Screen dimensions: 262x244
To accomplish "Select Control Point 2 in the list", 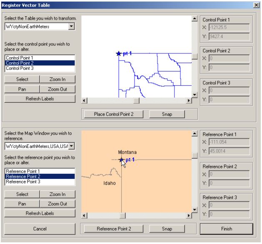I will tap(40, 63).
